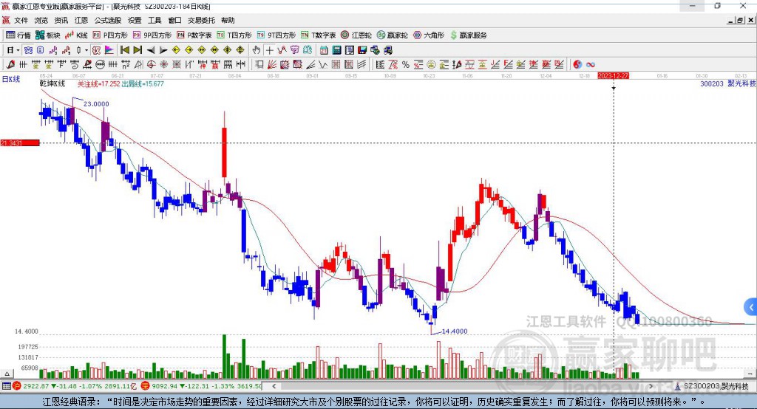The image size is (757, 409).
Task: Open dropdown arrow beside the candlestick icon
Action: [x=86, y=50]
